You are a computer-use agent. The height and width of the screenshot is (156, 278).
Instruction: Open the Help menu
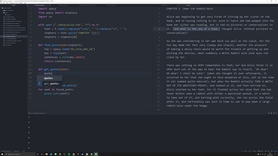25,3
